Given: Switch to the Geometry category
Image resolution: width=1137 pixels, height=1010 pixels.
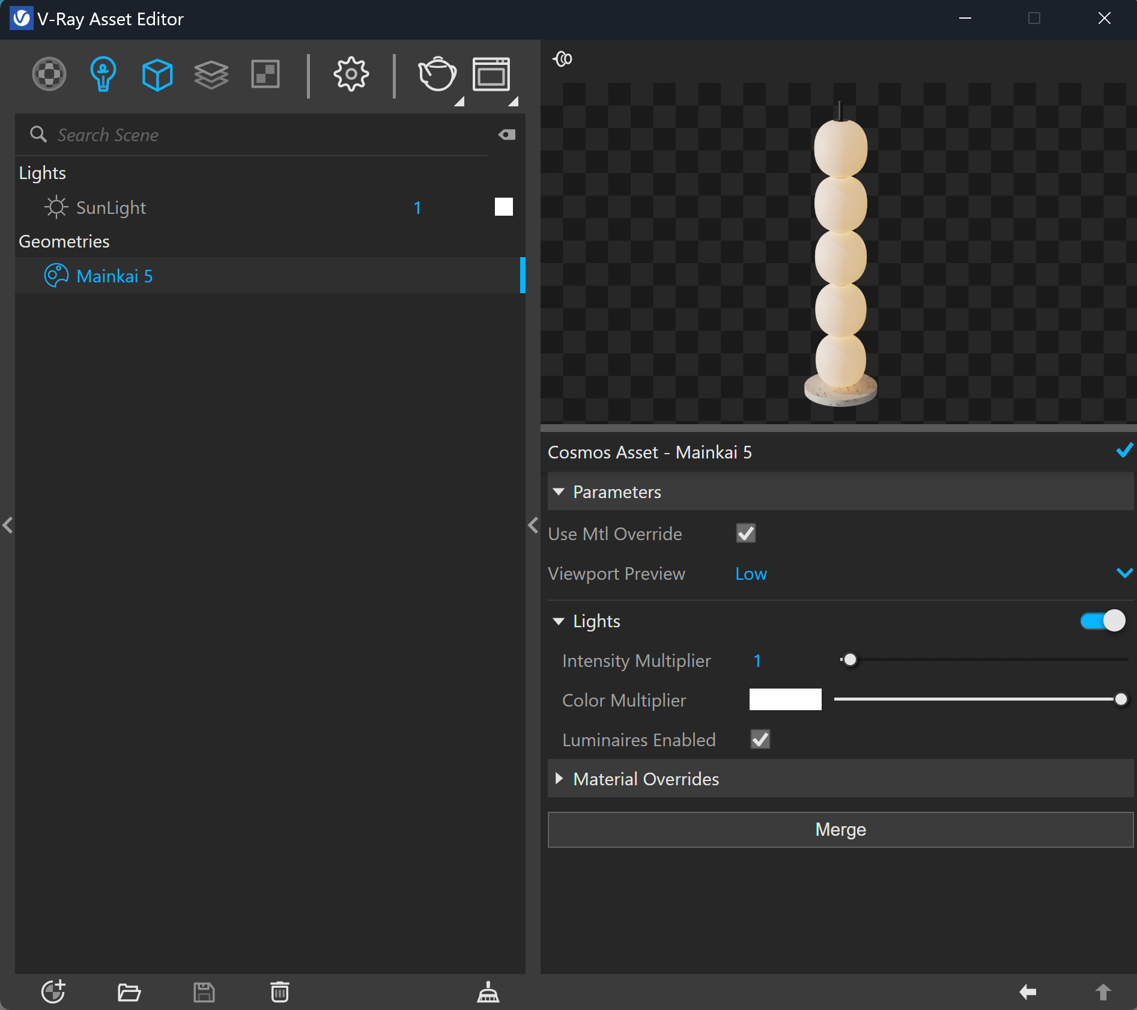Looking at the screenshot, I should pyautogui.click(x=157, y=75).
